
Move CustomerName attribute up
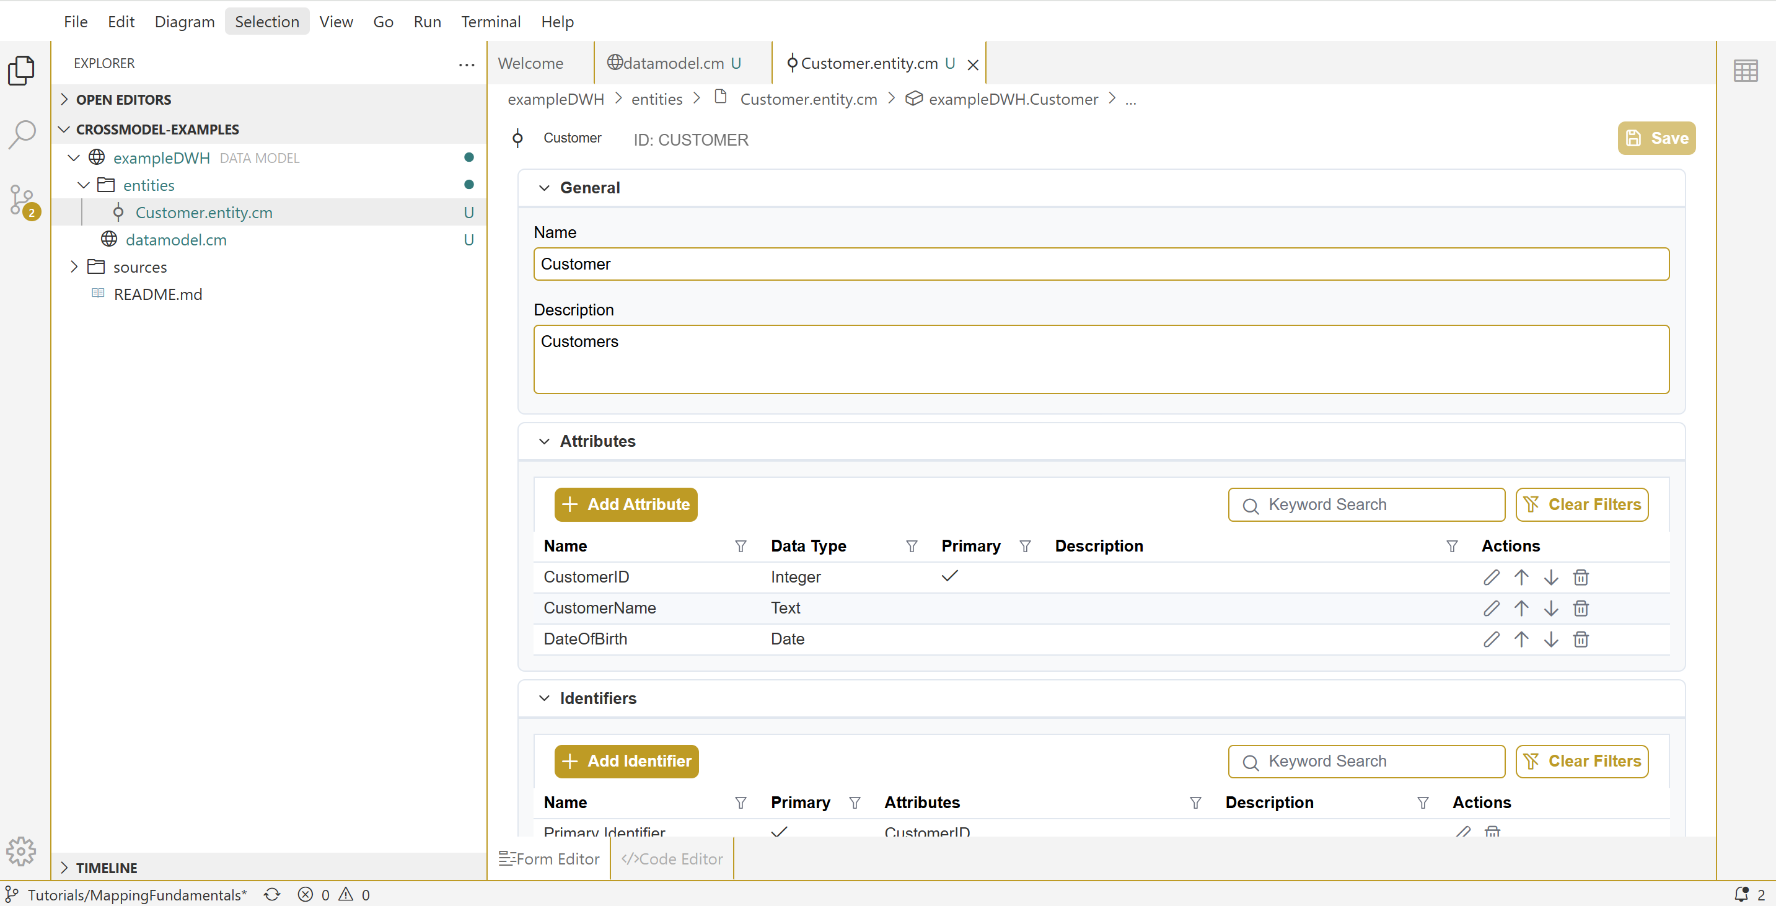[x=1521, y=608]
